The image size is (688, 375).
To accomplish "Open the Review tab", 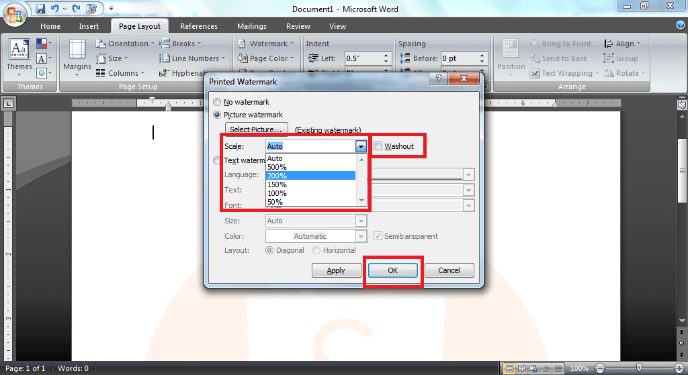I will tap(298, 26).
